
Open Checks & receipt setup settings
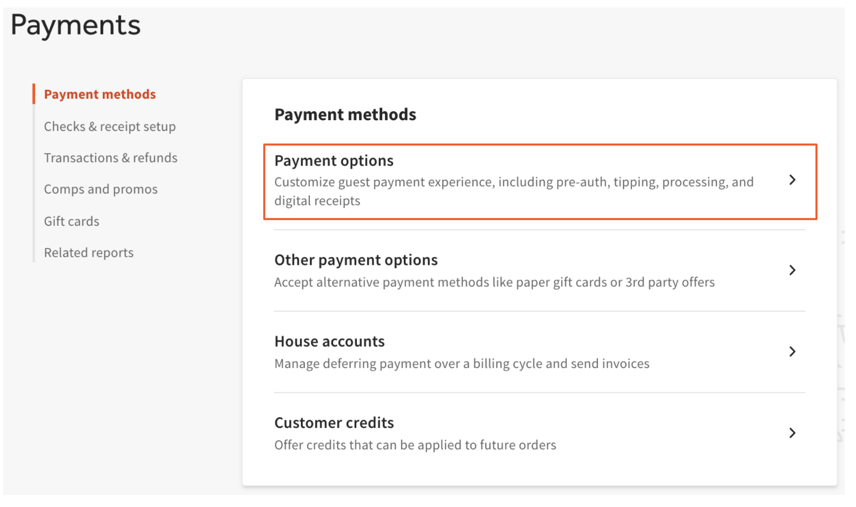(x=110, y=126)
